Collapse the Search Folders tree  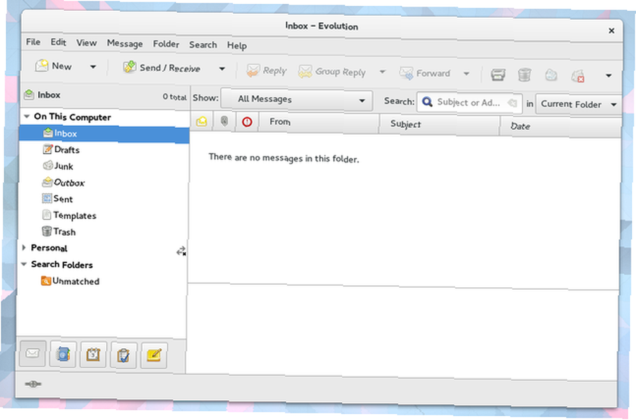coord(24,264)
